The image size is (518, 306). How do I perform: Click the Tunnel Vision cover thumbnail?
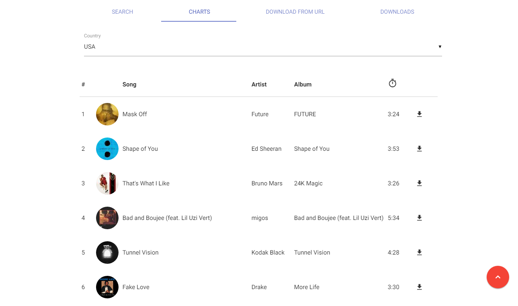tap(107, 253)
